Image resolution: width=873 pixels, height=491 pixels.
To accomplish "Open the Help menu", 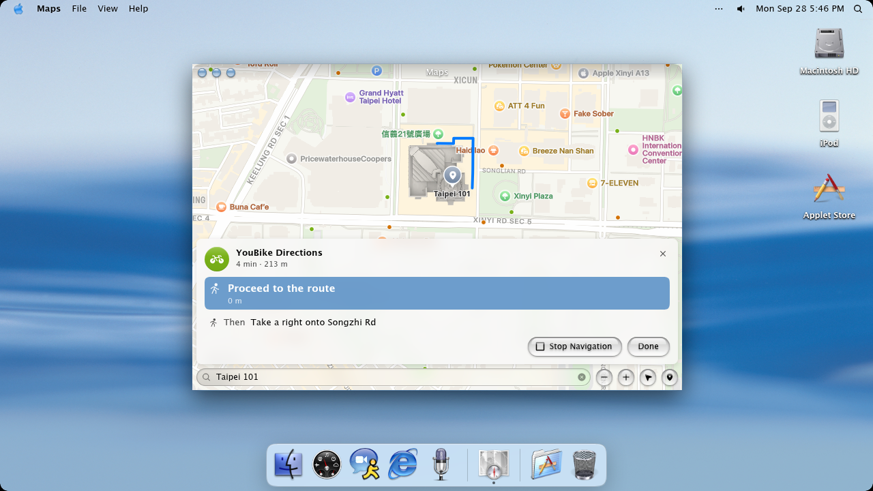I will [x=138, y=9].
